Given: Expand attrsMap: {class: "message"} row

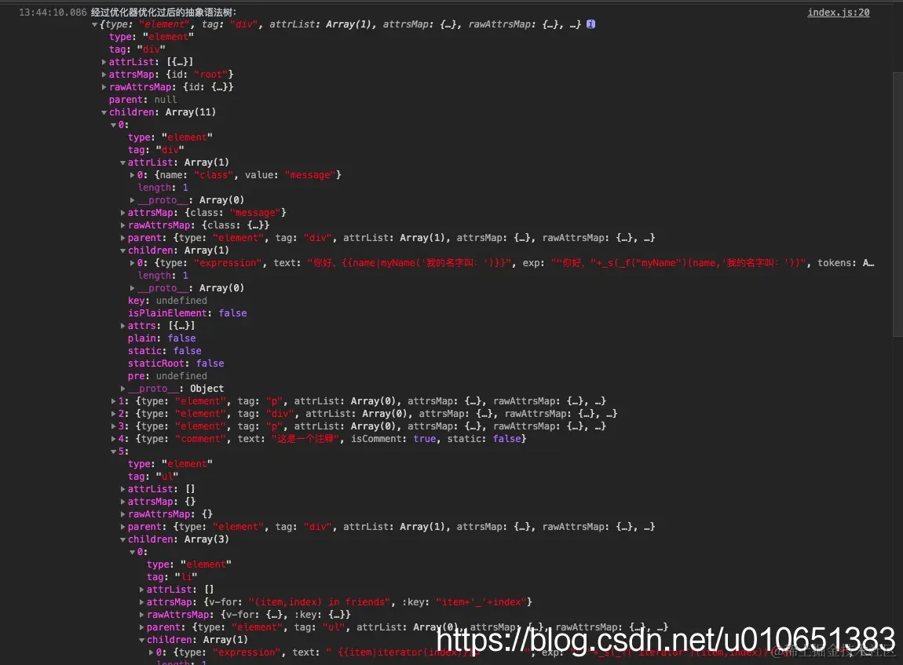Looking at the screenshot, I should coord(122,213).
